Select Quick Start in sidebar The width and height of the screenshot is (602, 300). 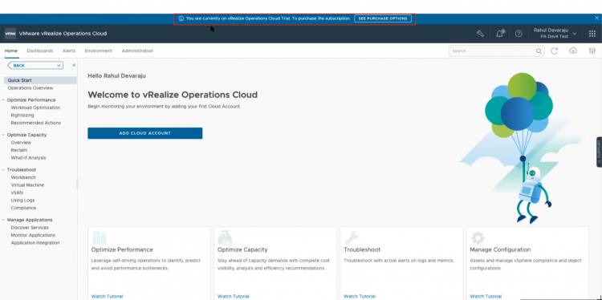coord(40,80)
